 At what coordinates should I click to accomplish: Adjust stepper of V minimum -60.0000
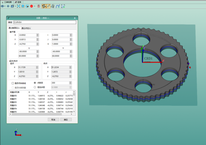click(x=71, y=51)
